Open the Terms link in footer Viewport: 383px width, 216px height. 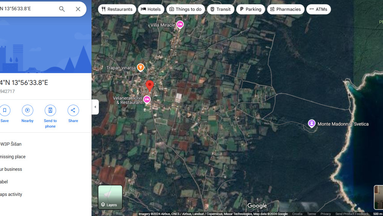[311, 214]
